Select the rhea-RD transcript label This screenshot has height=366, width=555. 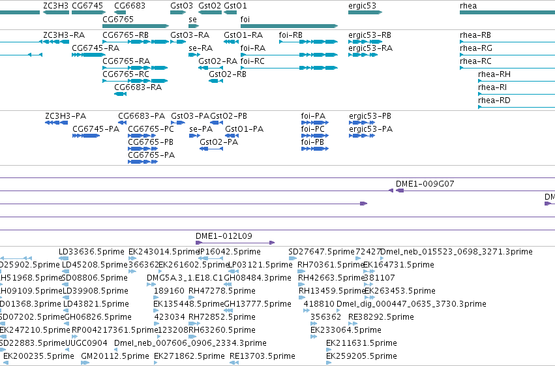click(494, 100)
